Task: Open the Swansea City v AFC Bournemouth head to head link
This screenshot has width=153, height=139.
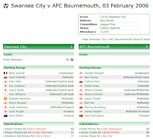Action: click(116, 39)
